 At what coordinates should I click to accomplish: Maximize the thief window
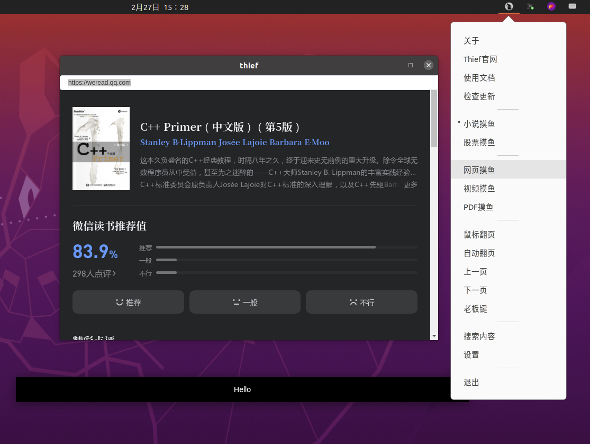[411, 65]
